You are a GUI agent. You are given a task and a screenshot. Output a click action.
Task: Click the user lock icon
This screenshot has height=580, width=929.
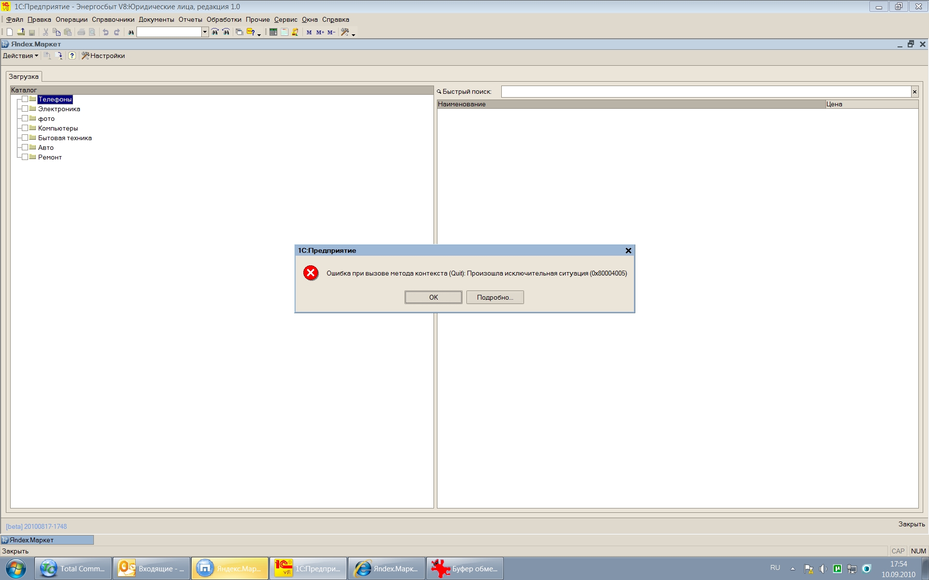295,32
